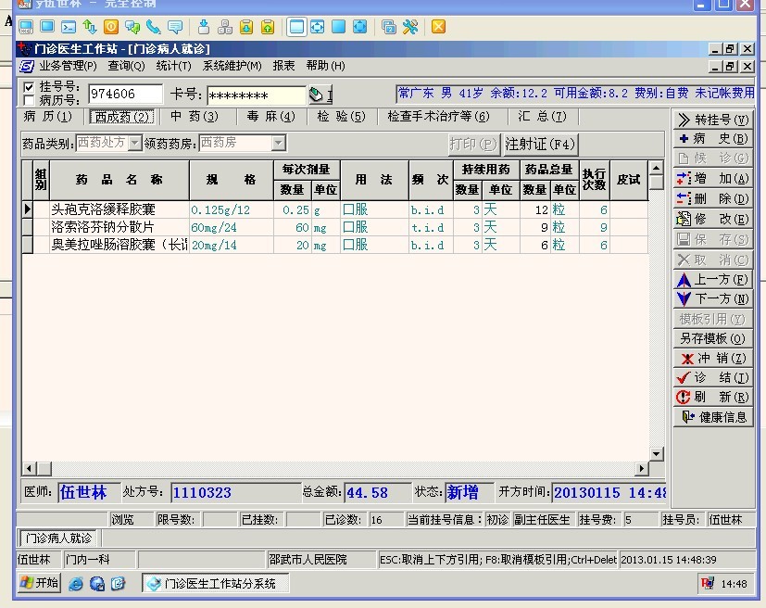Click the file transfer arrows icon

pos(90,27)
